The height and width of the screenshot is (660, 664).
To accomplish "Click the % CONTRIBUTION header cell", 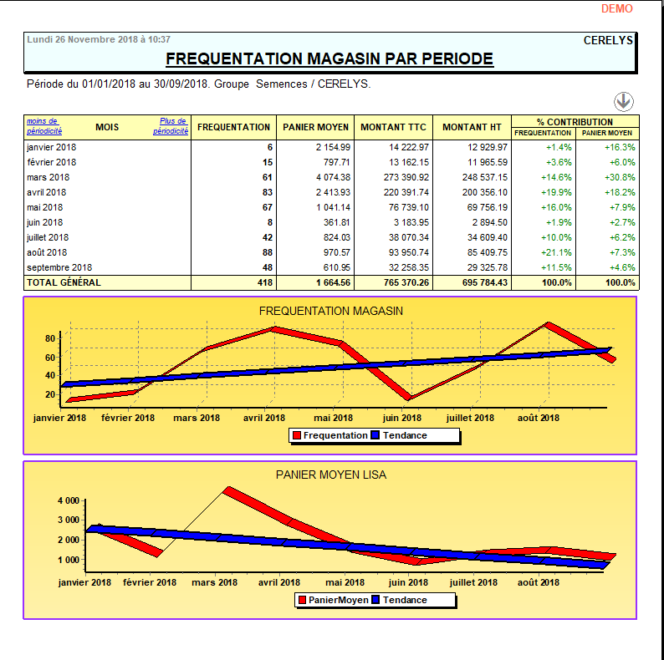I will 575,121.
